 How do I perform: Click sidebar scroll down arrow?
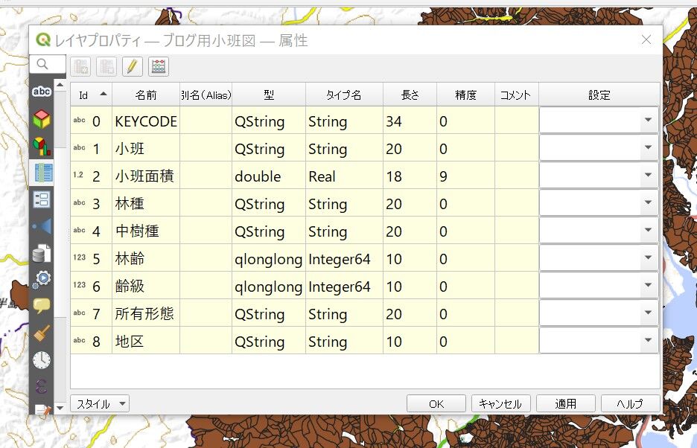(60, 407)
